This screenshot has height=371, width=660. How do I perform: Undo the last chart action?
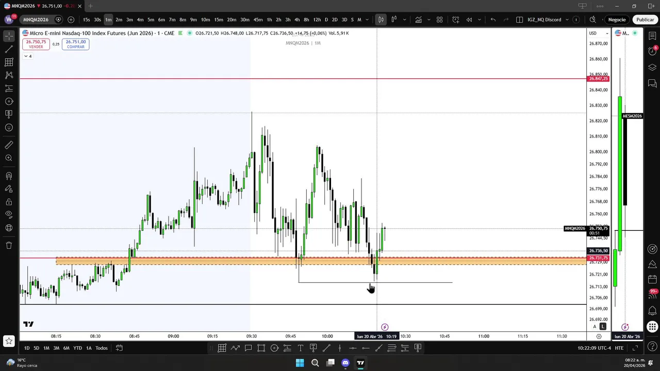coord(493,20)
